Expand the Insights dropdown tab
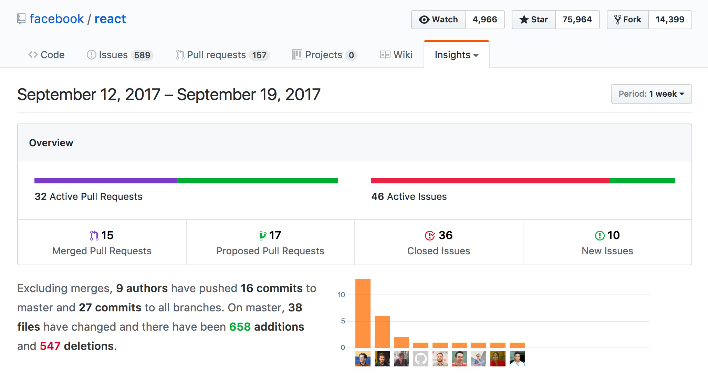Image resolution: width=708 pixels, height=385 pixels. [457, 55]
